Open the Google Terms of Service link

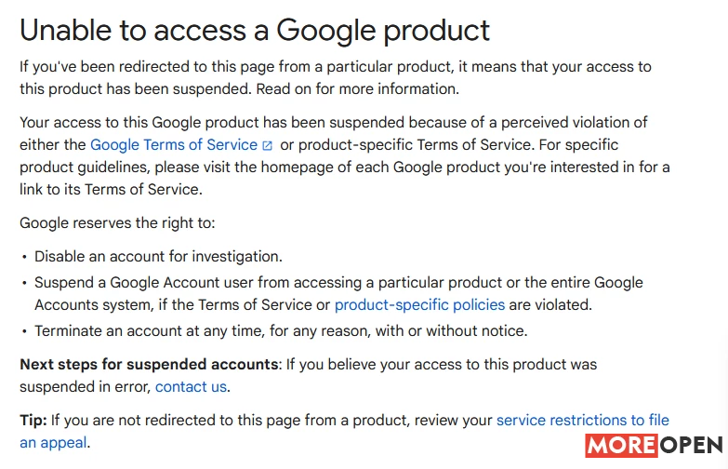pos(174,145)
